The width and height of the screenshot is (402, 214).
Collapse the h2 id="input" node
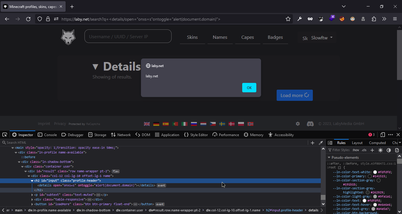pyautogui.click(x=32, y=180)
